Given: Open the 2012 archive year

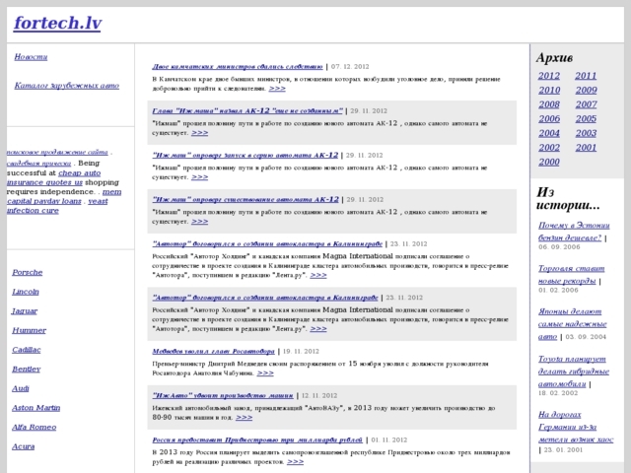Looking at the screenshot, I should 549,76.
